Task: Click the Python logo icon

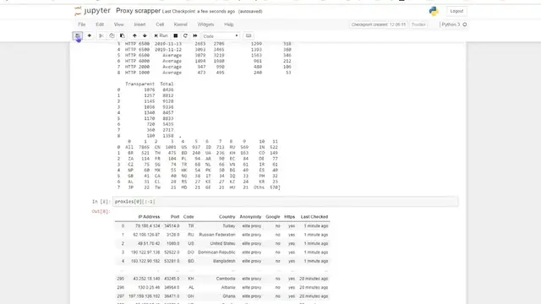Action: pos(434,11)
